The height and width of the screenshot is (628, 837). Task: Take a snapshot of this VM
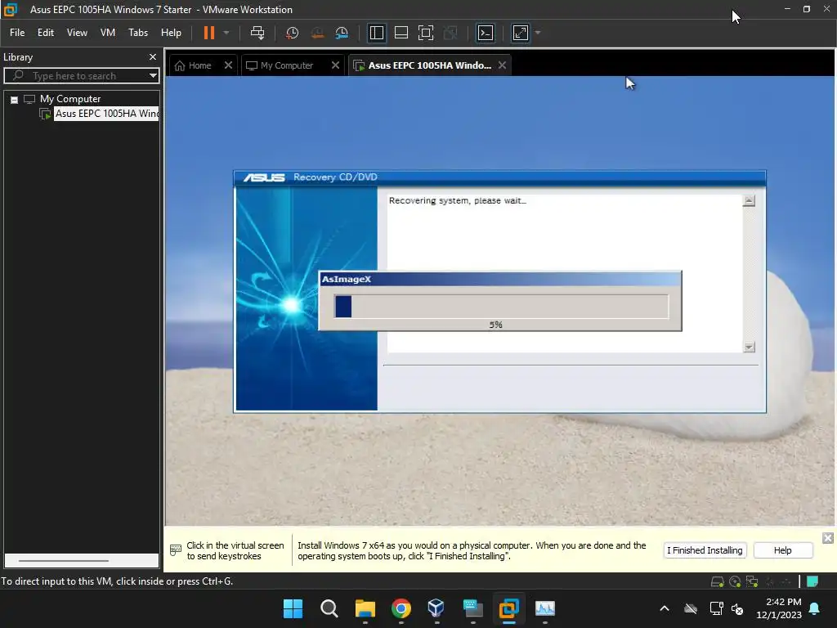[x=292, y=33]
